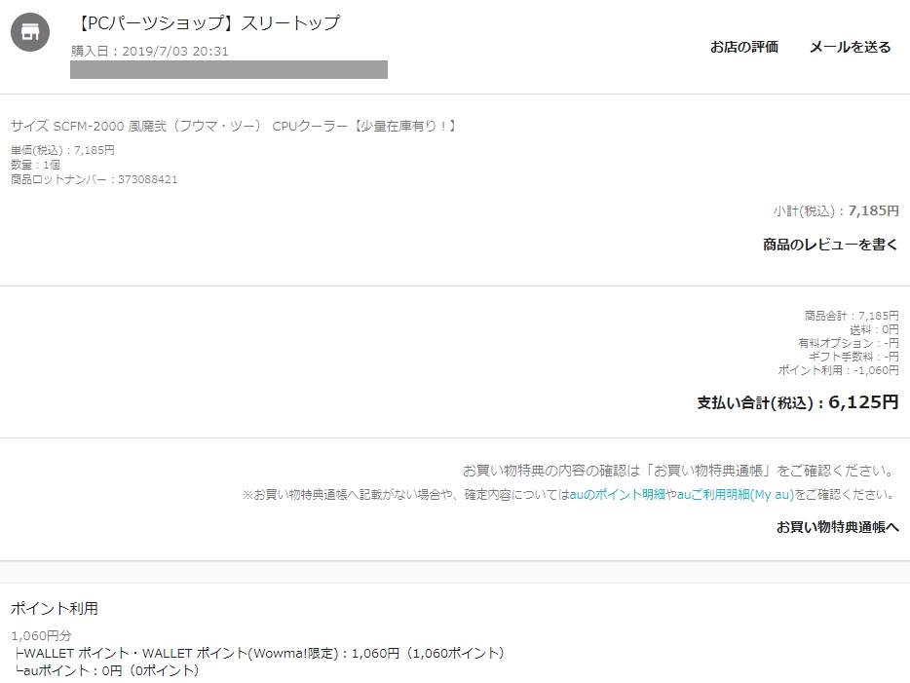Click the subtotal 小計(税込)：7,185円
Screen dimensions: 910x683
coord(836,210)
